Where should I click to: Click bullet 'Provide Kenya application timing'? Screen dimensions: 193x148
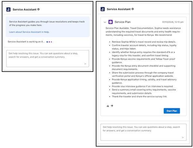[144, 81]
